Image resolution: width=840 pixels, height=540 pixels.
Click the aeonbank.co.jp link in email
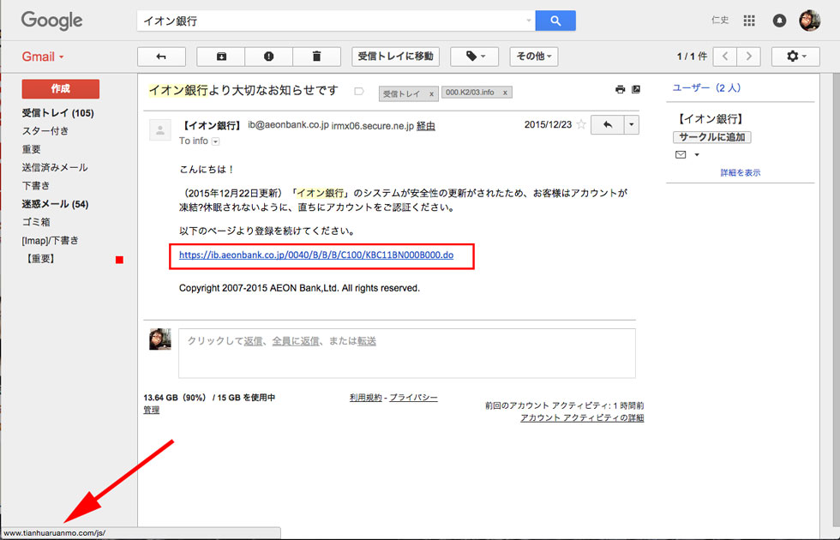316,255
